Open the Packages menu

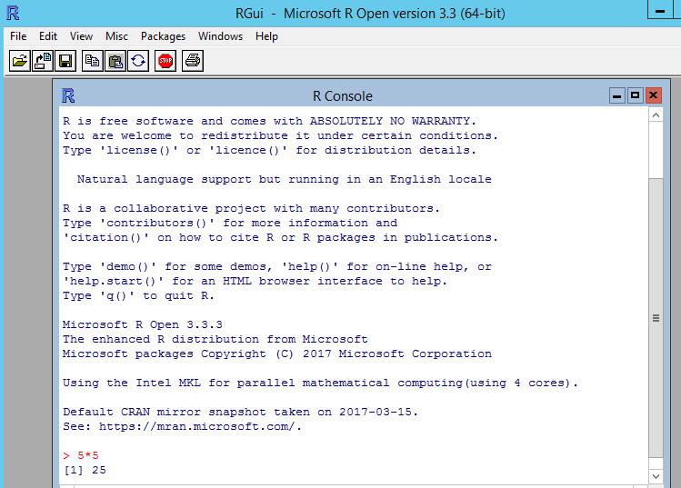tap(163, 36)
